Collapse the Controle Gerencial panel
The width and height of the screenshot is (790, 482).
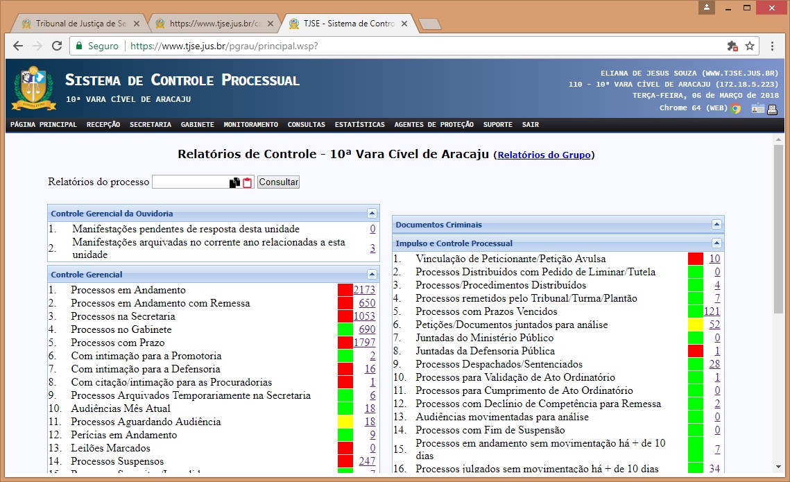(x=372, y=275)
